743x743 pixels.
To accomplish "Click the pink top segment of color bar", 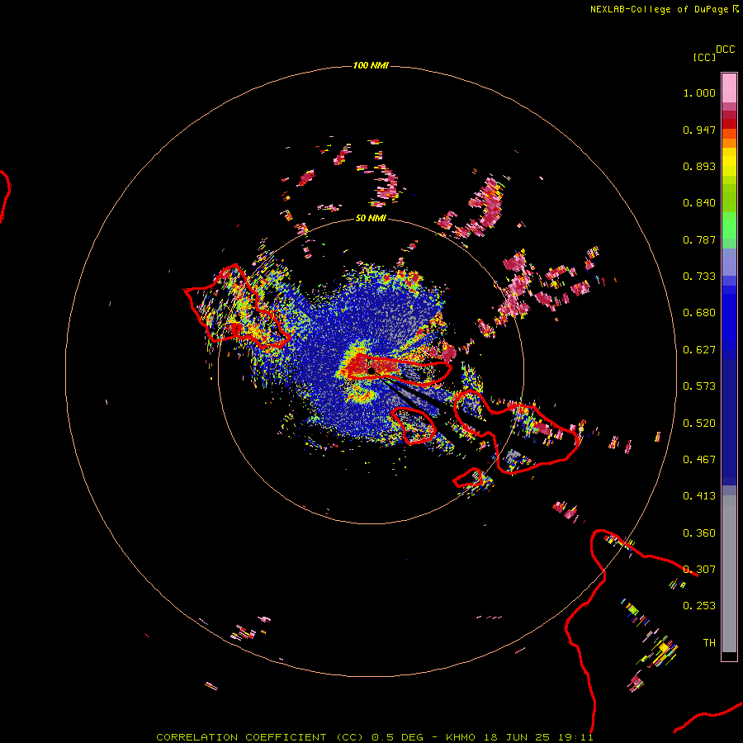I will tap(729, 88).
